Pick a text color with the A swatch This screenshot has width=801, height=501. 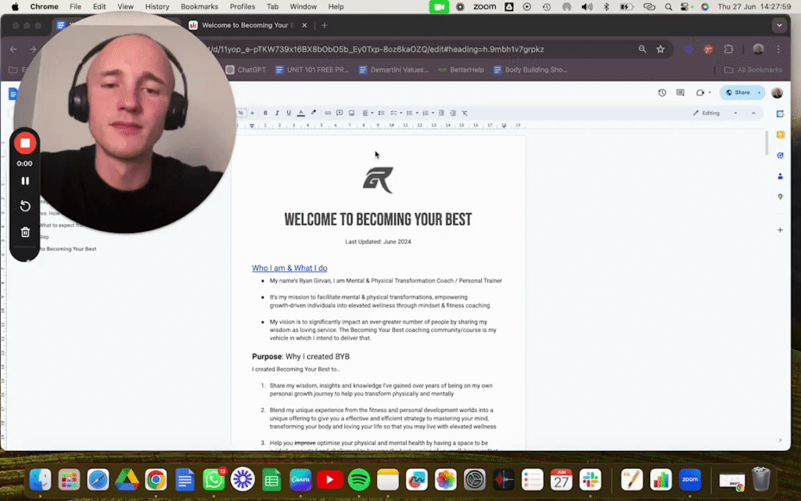[301, 114]
